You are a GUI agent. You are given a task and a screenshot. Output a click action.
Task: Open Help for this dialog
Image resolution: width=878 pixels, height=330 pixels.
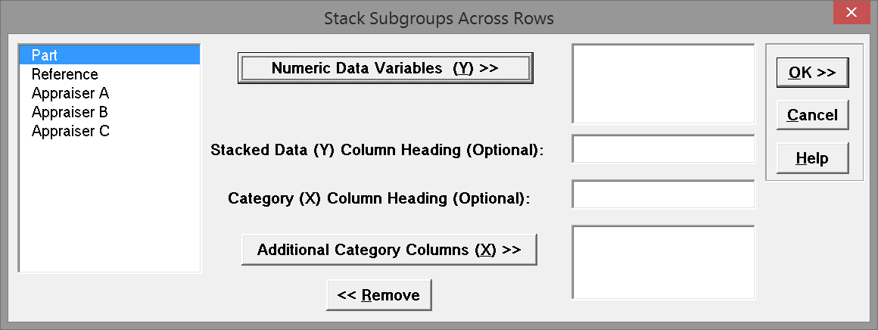(812, 158)
